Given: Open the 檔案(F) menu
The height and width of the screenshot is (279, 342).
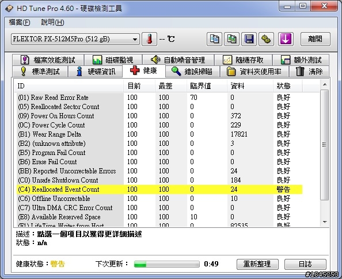Looking at the screenshot, I should pos(20,22).
